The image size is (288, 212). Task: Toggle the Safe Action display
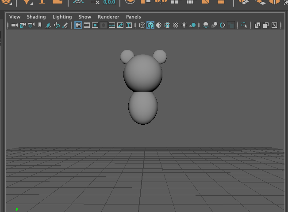click(x=120, y=25)
